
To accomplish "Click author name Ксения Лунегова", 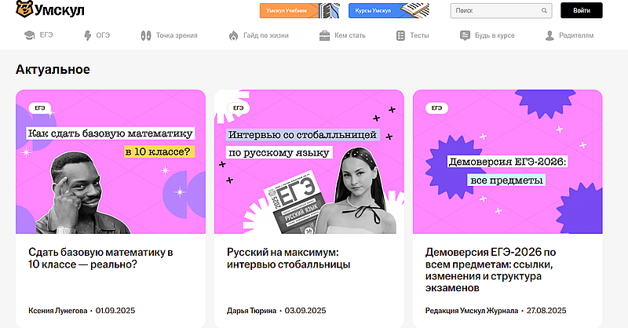I will (57, 311).
